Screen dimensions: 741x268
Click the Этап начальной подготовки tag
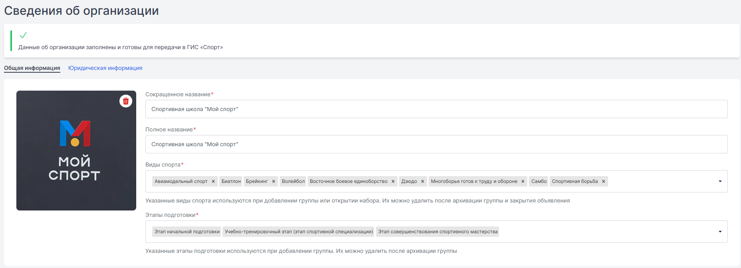click(187, 232)
